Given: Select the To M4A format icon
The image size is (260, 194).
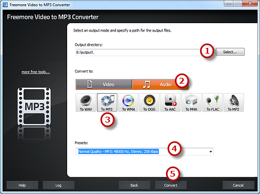Looking at the screenshot, I should 191,103.
